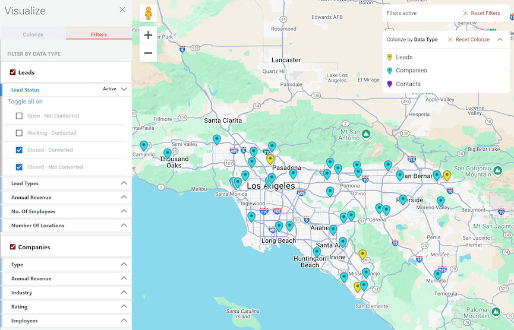Click San Gorgonio Mountain park marker
Screen dimensions: 514x330
coord(498,170)
